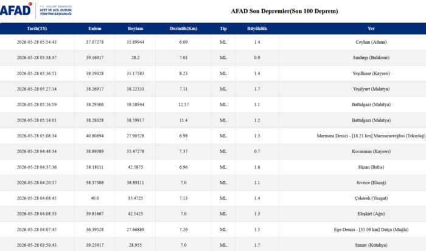Click the Büyüklük column header
Viewport: 426px width, 251px height.
point(257,29)
